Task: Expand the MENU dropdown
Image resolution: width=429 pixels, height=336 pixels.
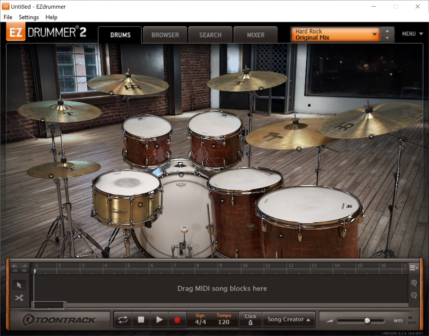Action: click(412, 34)
